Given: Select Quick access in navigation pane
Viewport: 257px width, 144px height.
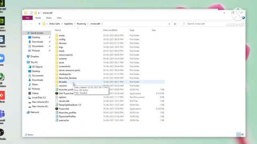Looking at the screenshot, I should click(37, 33).
